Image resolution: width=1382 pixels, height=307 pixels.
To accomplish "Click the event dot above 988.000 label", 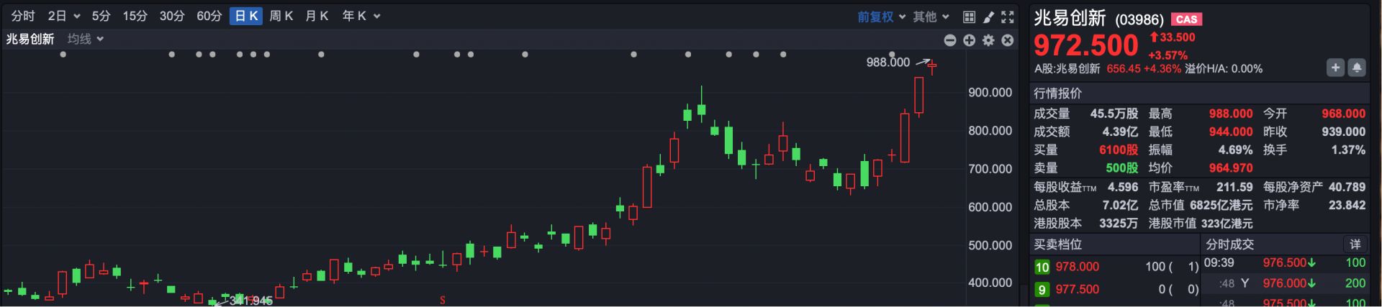I will [892, 54].
